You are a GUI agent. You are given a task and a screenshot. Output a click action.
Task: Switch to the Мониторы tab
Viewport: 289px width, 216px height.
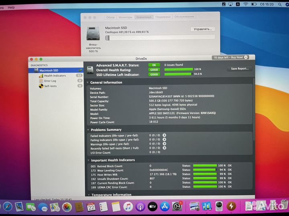point(125,17)
